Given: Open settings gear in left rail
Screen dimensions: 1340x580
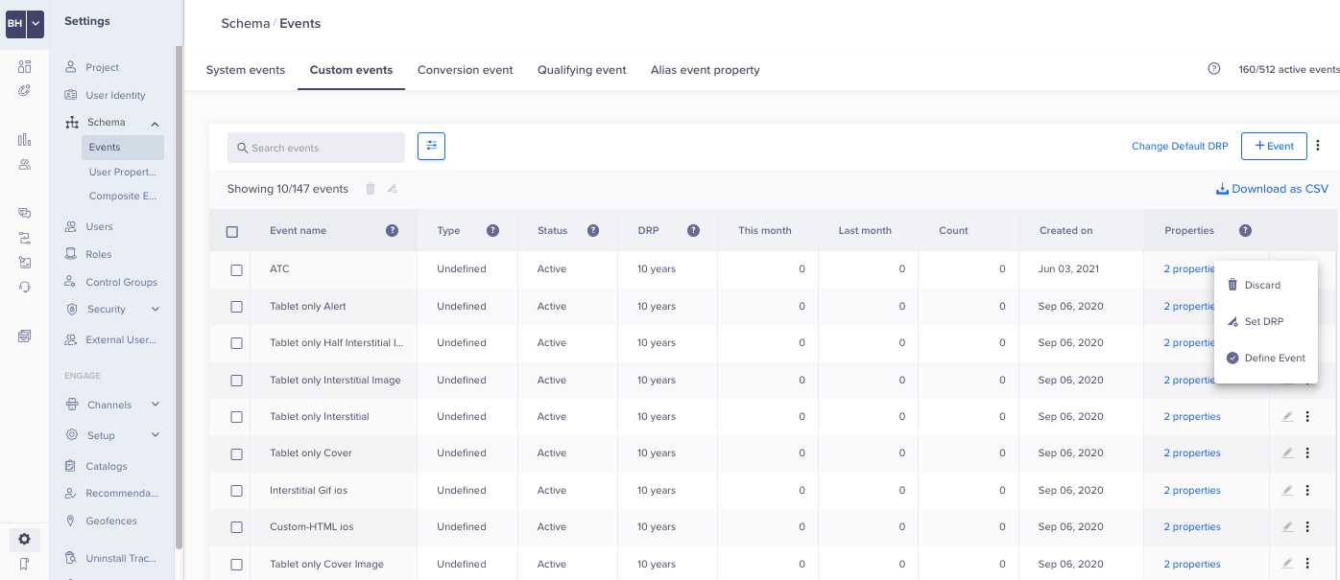Looking at the screenshot, I should click(x=25, y=539).
